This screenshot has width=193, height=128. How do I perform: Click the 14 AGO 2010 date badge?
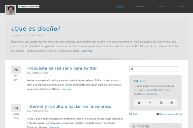click(16, 112)
